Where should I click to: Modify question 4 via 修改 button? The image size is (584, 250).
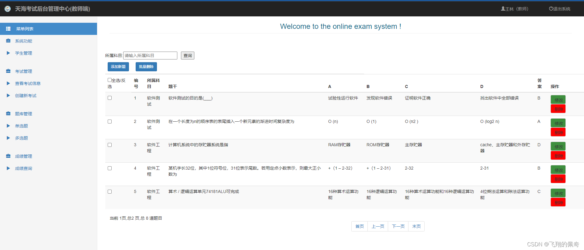(558, 170)
